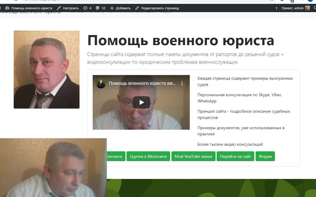Click the video title Помощь военного юриста

[x=142, y=83]
